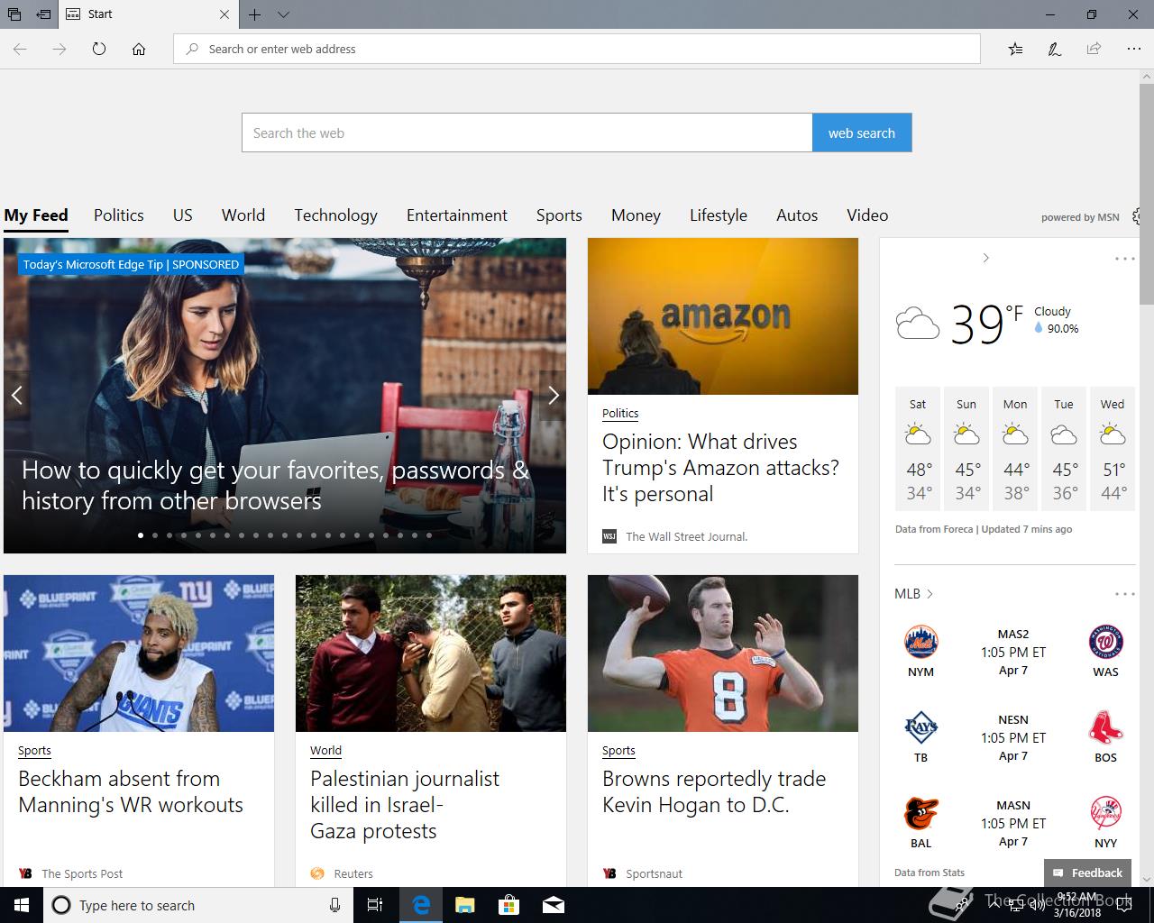Open Palestinian journalist killed article
The width and height of the screenshot is (1154, 923).
coord(405,804)
